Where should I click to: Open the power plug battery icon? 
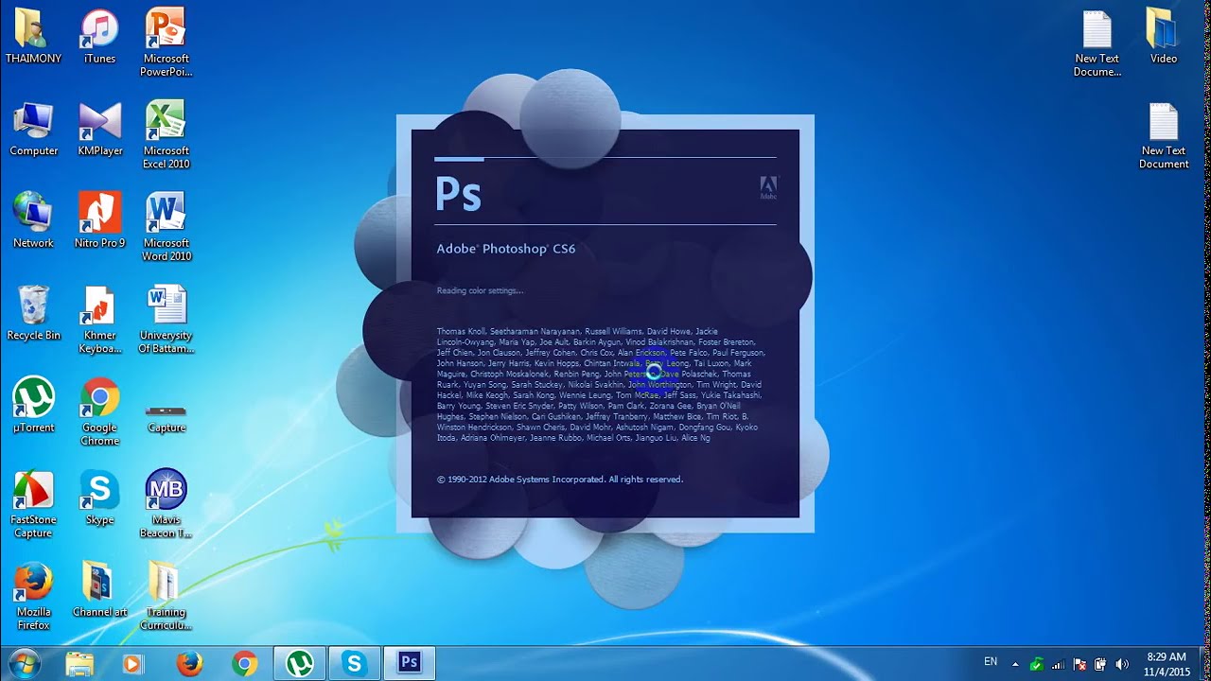(1100, 664)
